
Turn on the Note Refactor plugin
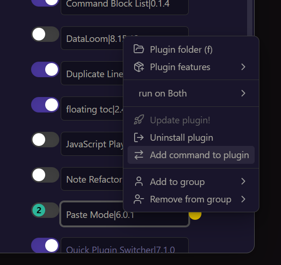point(45,175)
